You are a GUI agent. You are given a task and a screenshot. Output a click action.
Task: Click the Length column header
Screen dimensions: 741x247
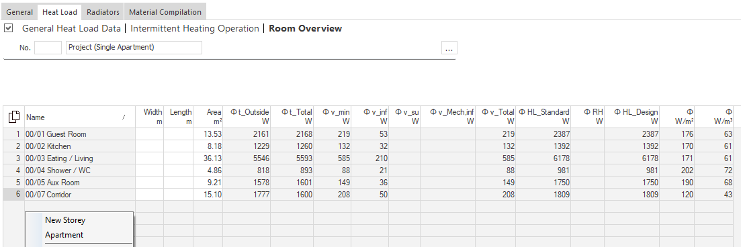[178, 117]
